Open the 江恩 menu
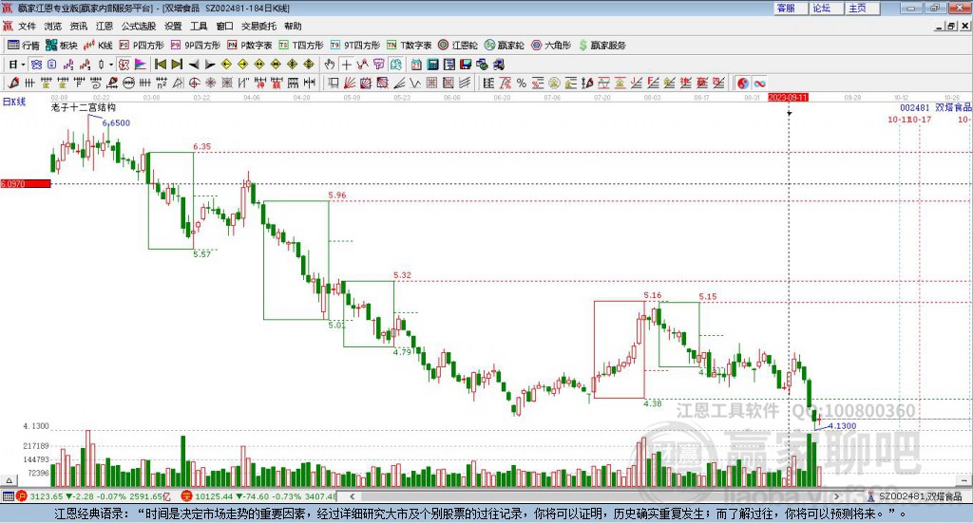973x523 pixels. click(x=105, y=26)
